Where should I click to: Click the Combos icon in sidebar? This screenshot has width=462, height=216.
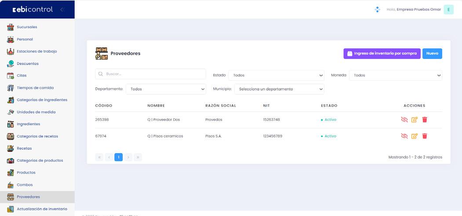coord(10,185)
